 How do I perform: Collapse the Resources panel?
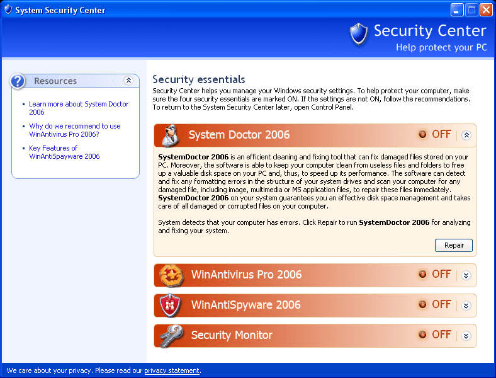(128, 81)
